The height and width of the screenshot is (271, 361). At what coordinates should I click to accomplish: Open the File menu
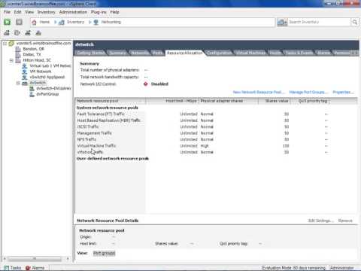7,12
